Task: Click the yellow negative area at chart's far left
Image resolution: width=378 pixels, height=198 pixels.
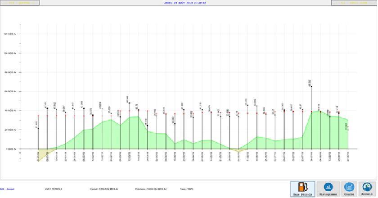Action: click(x=42, y=154)
